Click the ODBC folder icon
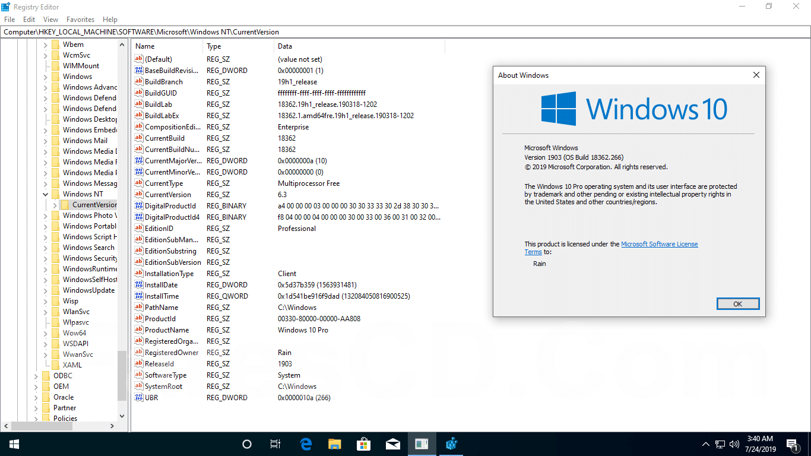Screen dimensions: 811x456 click(46, 376)
